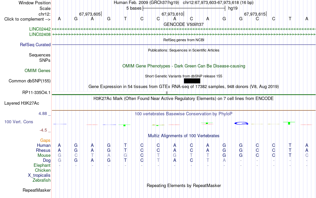Click the RepeatMasker track label
316x198 pixels.
(x=37, y=190)
